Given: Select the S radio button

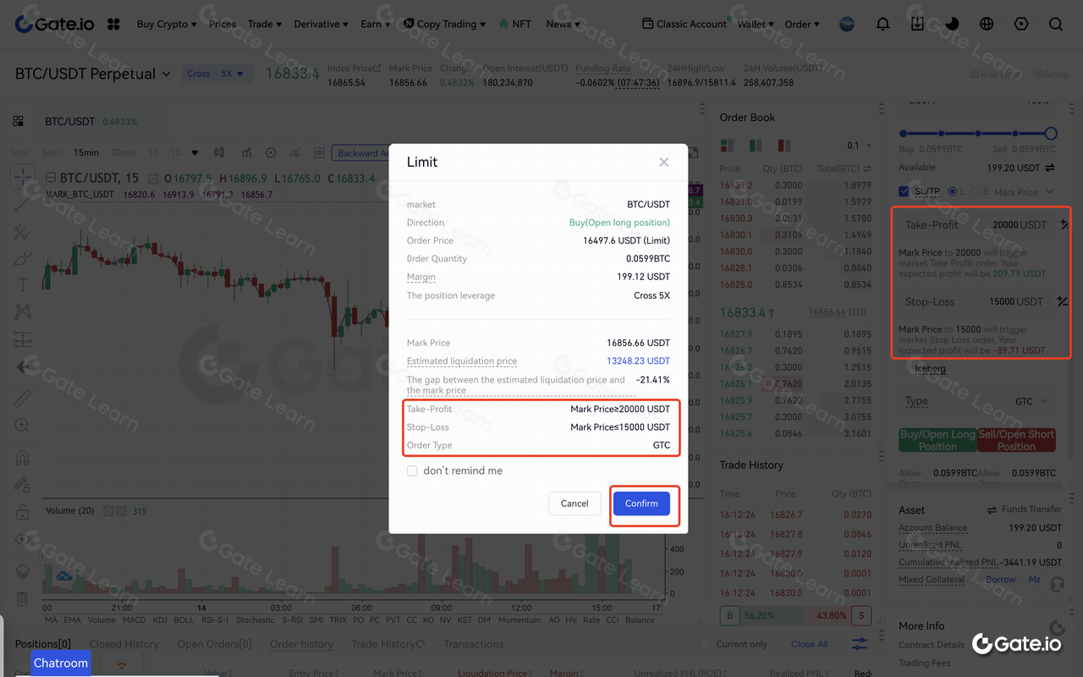Looking at the screenshot, I should coord(976,191).
